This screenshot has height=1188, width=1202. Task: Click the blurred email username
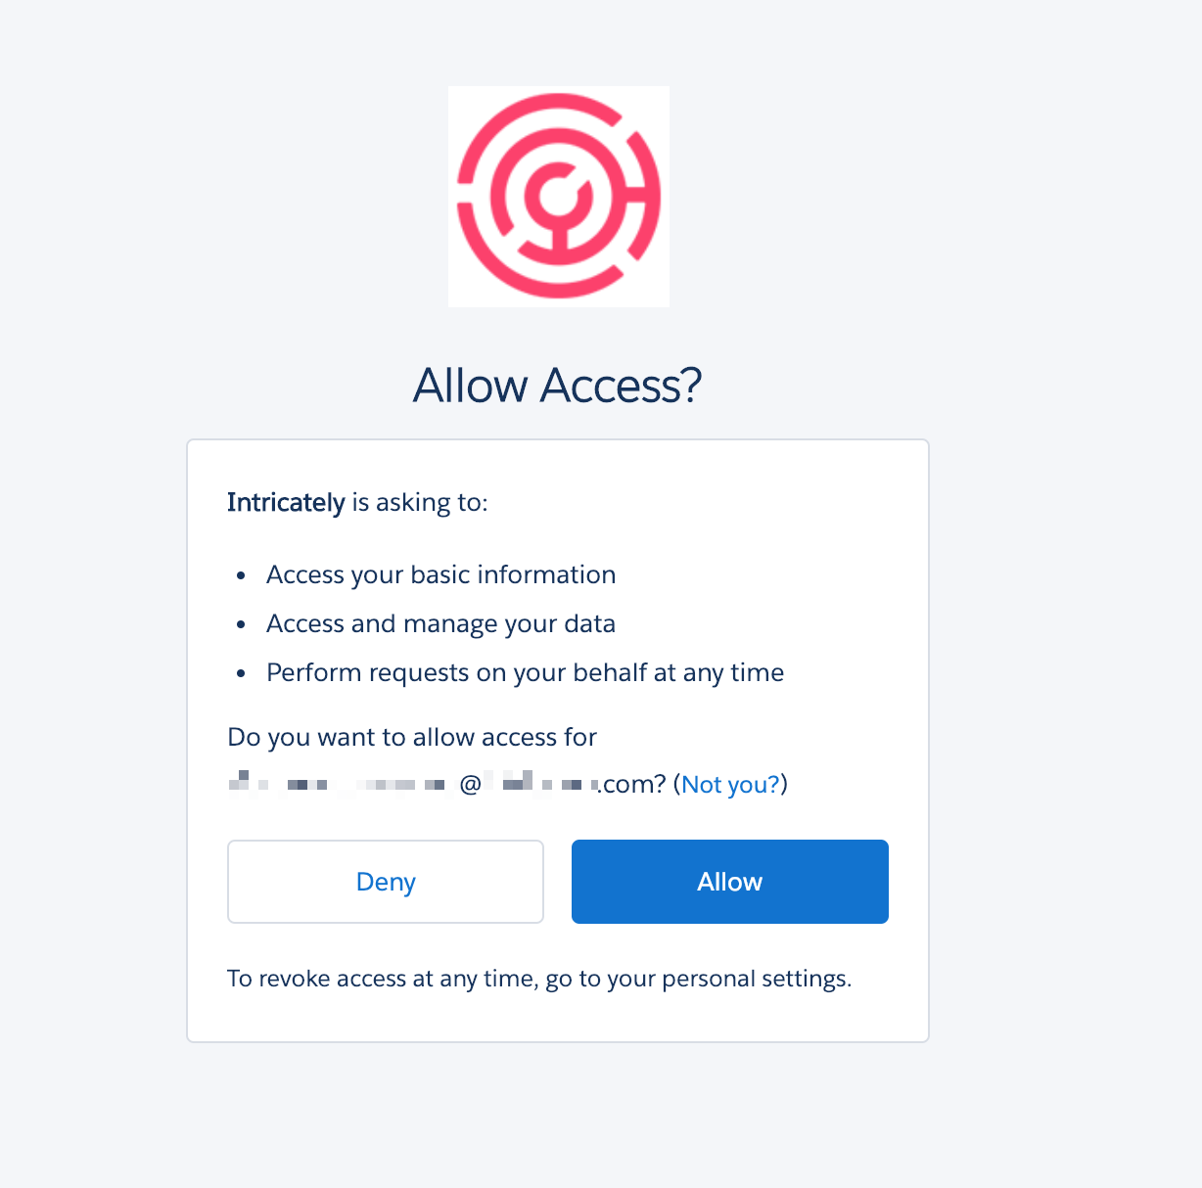(337, 785)
